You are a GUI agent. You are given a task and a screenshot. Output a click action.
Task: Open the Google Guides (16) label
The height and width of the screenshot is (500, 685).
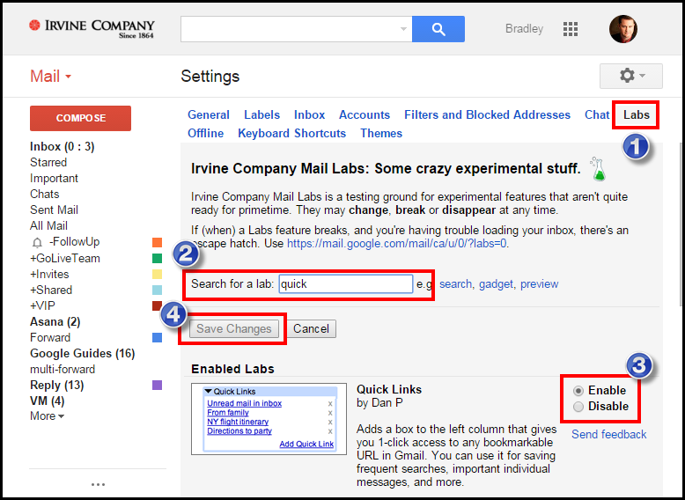point(82,353)
